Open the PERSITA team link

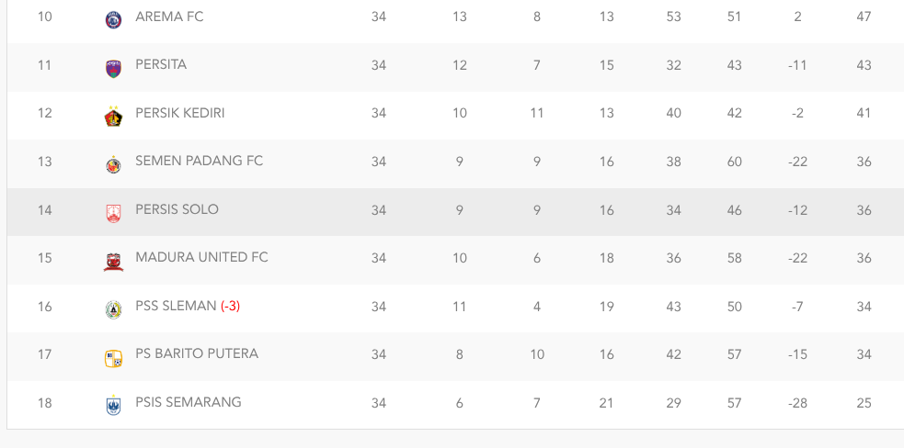(161, 64)
